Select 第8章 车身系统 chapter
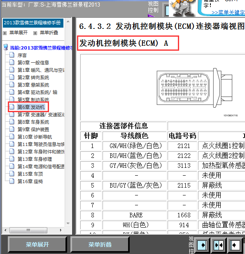 [33, 122]
